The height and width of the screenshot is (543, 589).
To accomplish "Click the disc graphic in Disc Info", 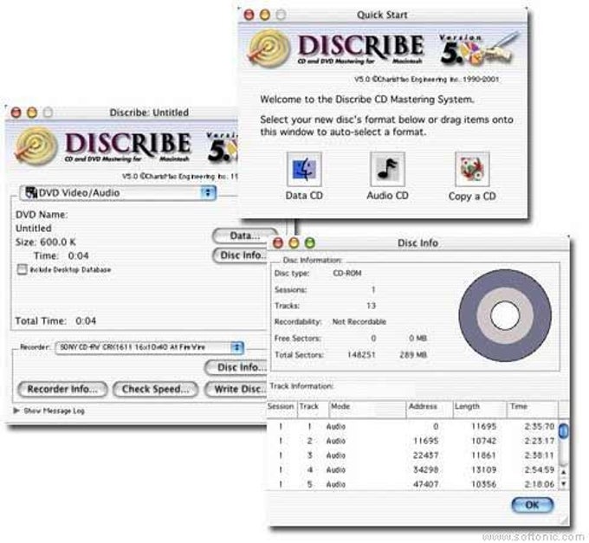I will pos(505,315).
